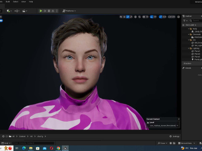
Task: Collapse the Current Context panel arrow
Action: [179, 119]
